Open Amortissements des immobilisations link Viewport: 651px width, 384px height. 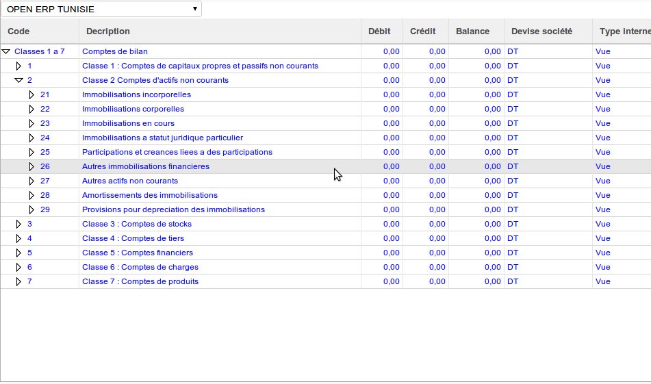click(x=149, y=195)
